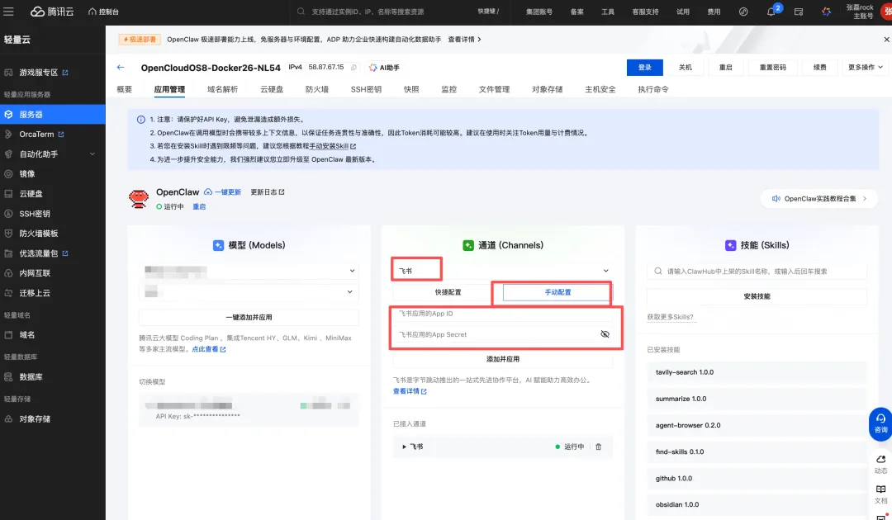892x520 pixels.
Task: Click the 腾讯云 logo
Action: 52,12
